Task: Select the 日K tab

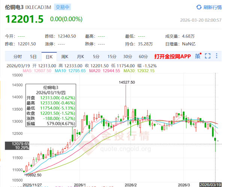Action: coord(49,57)
